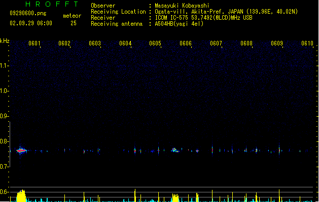Click the 0.8 kHz axis label
This screenshot has height=202, width=319.
[x=4, y=141]
